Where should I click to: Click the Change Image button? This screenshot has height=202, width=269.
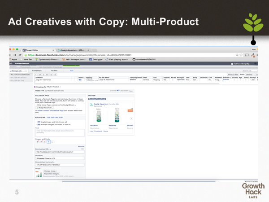pos(50,171)
